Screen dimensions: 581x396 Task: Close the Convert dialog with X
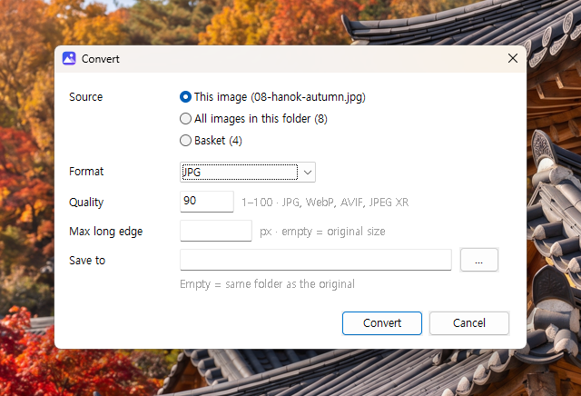coord(513,58)
